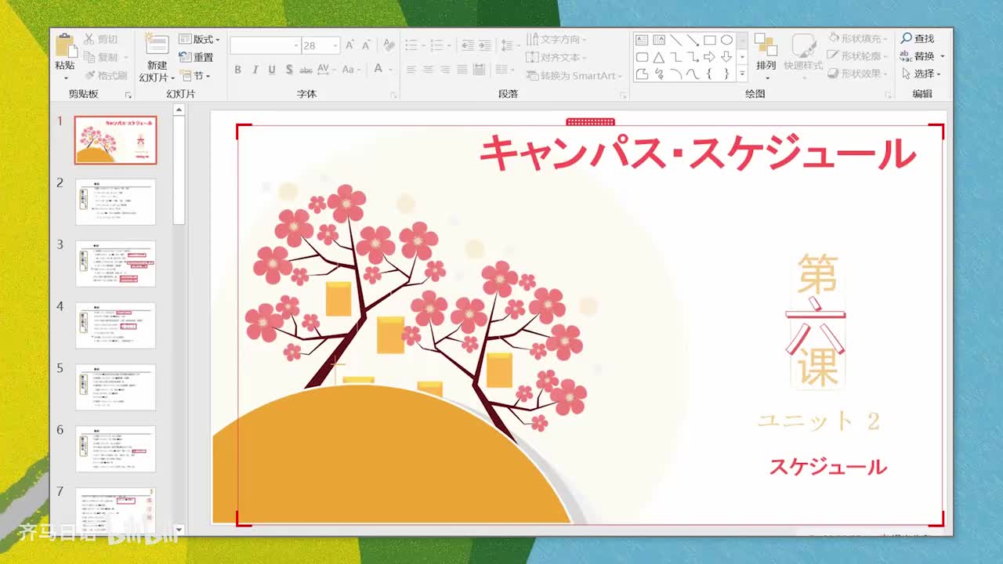
Task: Toggle underline formatting
Action: (272, 70)
